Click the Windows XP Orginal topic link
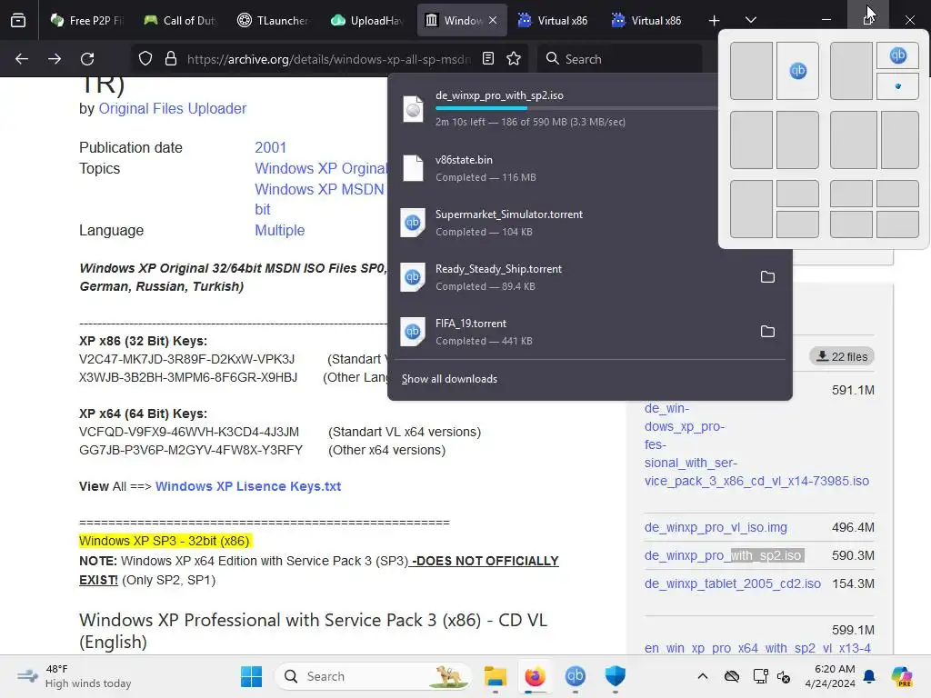This screenshot has width=931, height=698. 321,168
